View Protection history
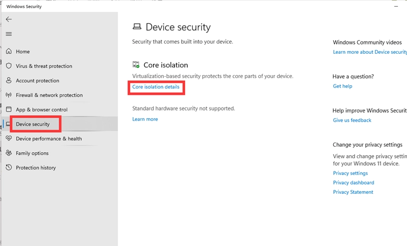 36,167
